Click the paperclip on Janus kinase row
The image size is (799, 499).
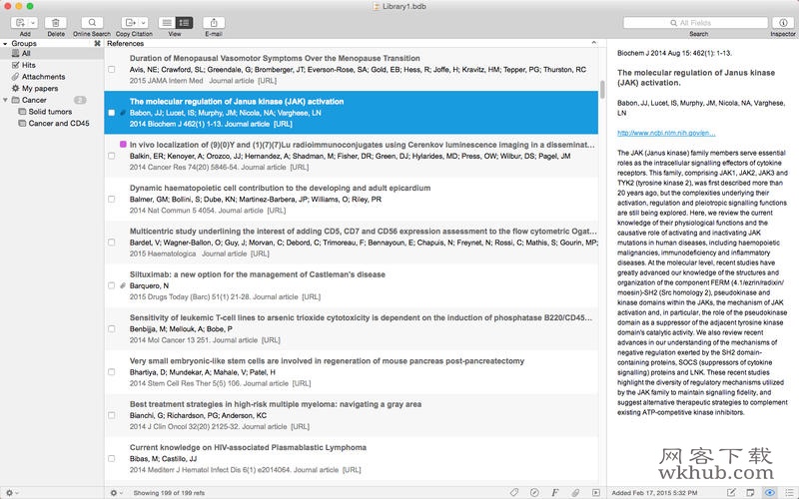pyautogui.click(x=123, y=113)
